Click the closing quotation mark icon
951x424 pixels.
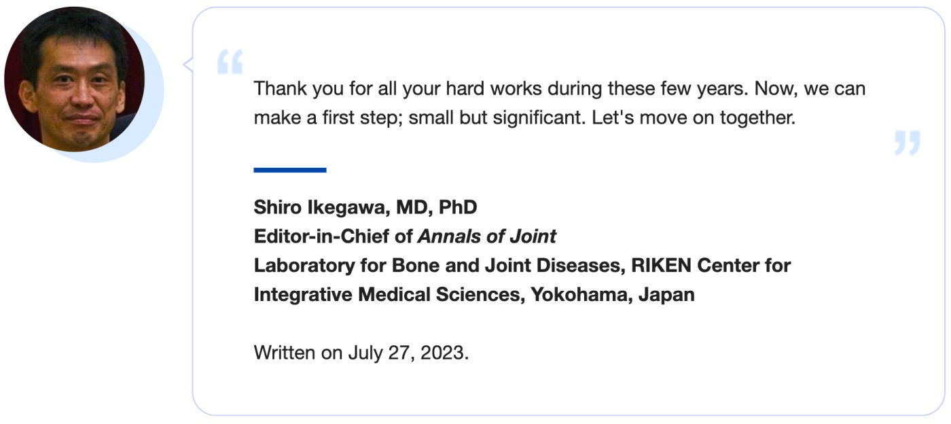907,143
